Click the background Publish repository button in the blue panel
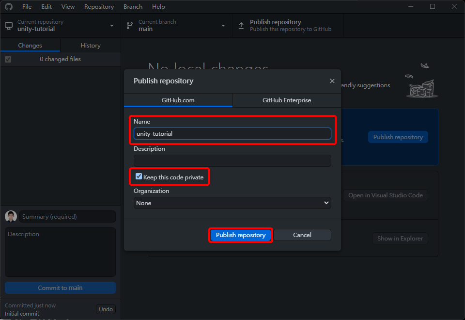The width and height of the screenshot is (465, 320). tap(398, 137)
